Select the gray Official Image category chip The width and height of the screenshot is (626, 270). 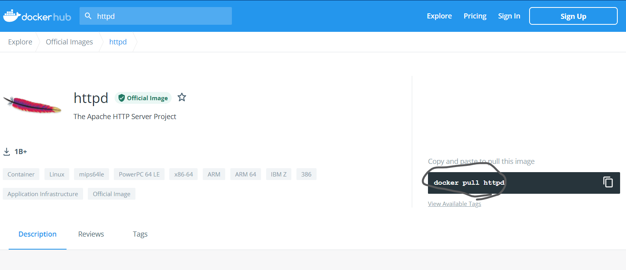111,194
